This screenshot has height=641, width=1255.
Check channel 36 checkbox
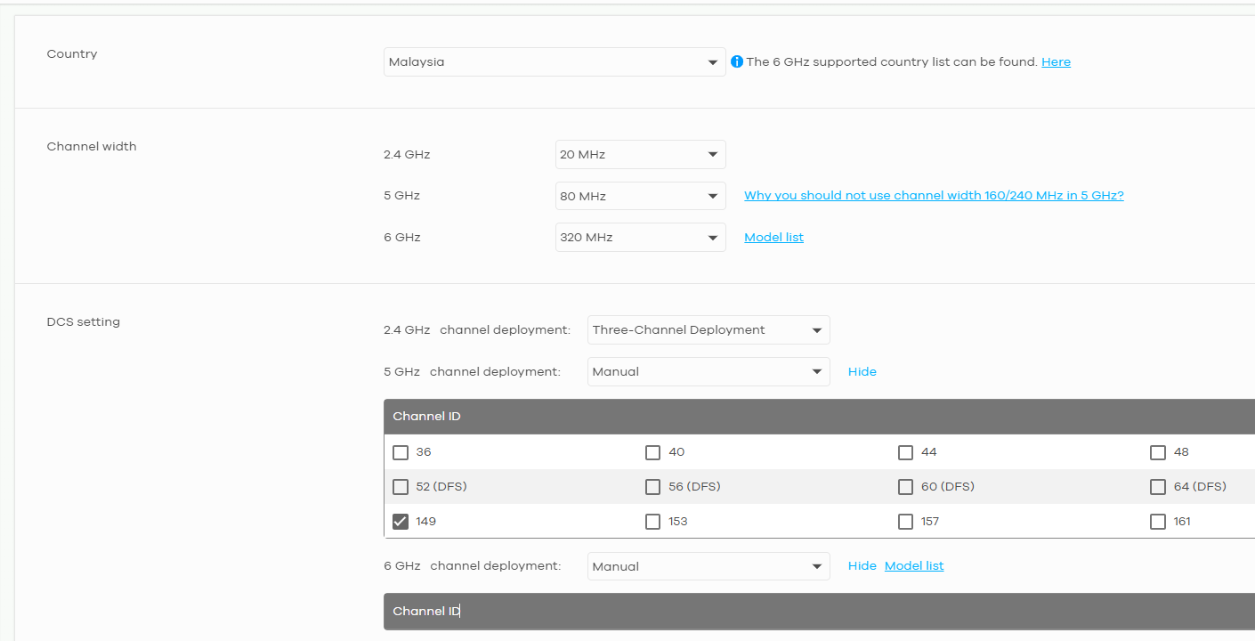[401, 452]
